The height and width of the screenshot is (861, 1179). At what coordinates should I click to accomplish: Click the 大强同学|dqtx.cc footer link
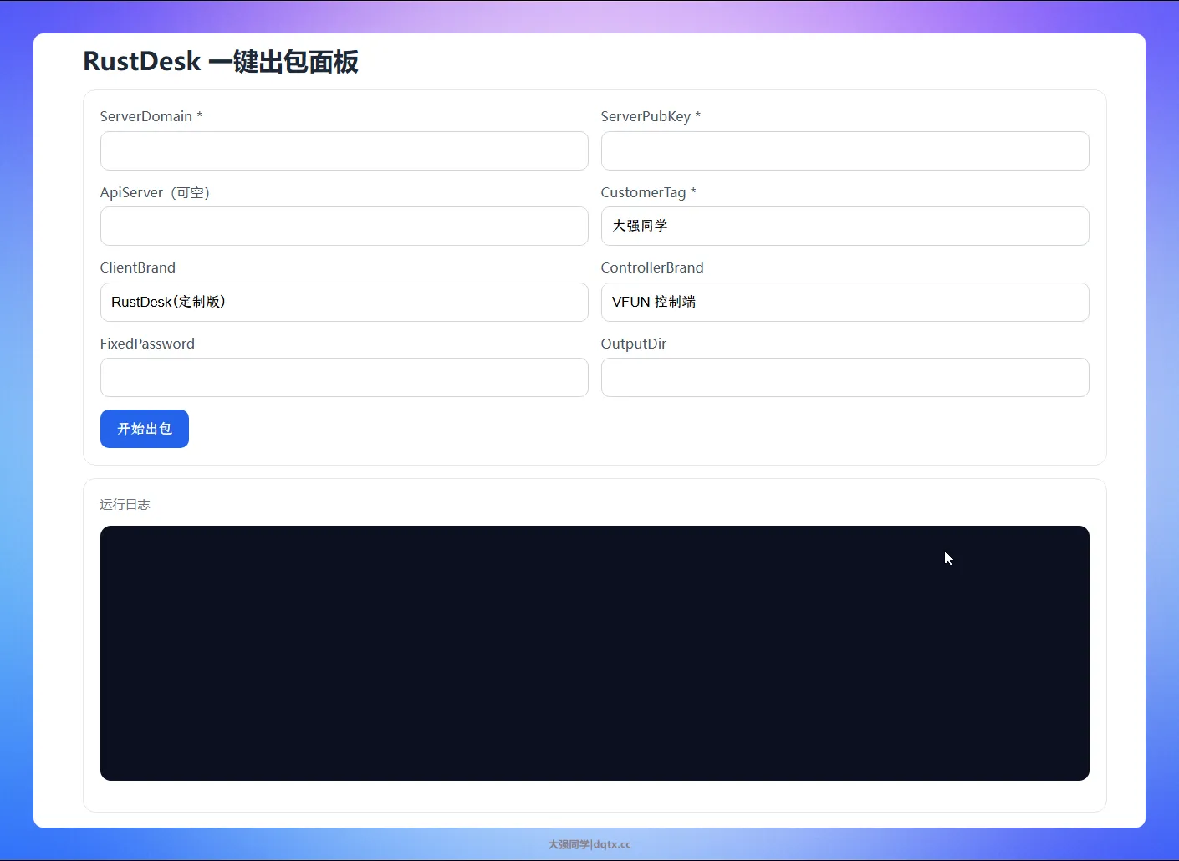[589, 844]
